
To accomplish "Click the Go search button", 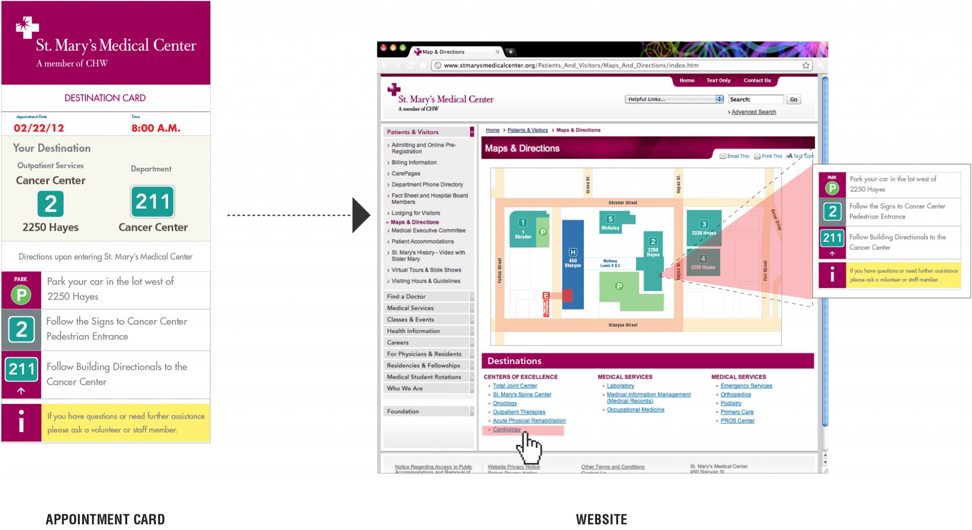I will click(794, 100).
